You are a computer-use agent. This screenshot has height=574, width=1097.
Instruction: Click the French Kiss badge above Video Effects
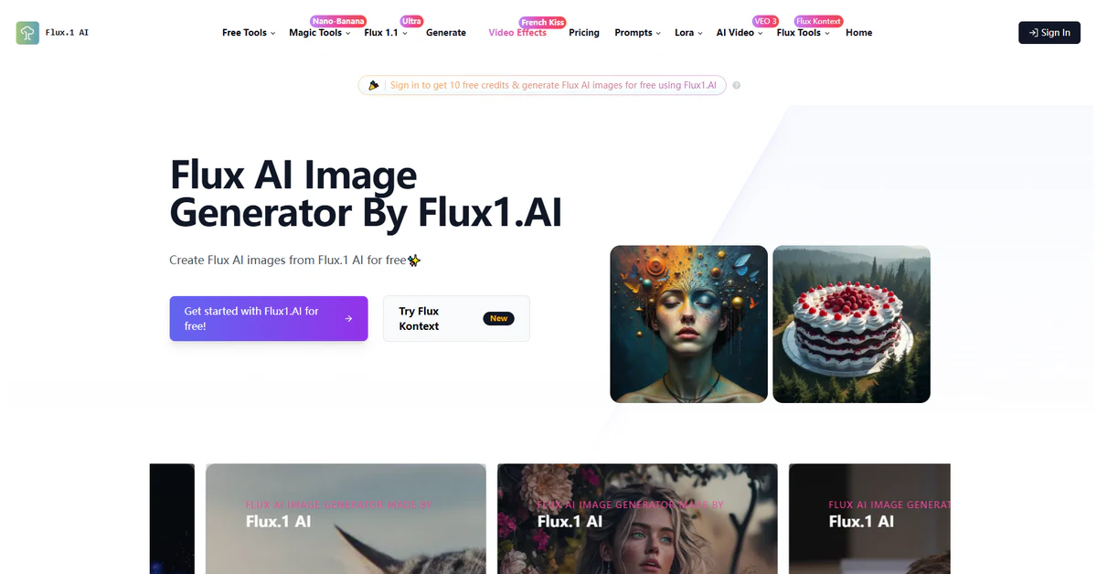(x=543, y=22)
